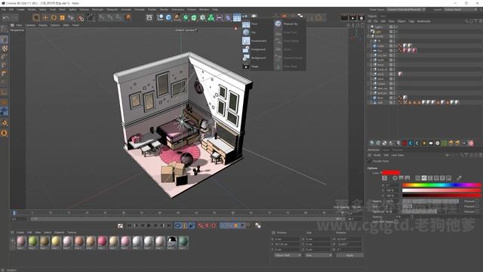Select the Move tool cross icon
This screenshot has height=272, width=483.
click(45, 18)
